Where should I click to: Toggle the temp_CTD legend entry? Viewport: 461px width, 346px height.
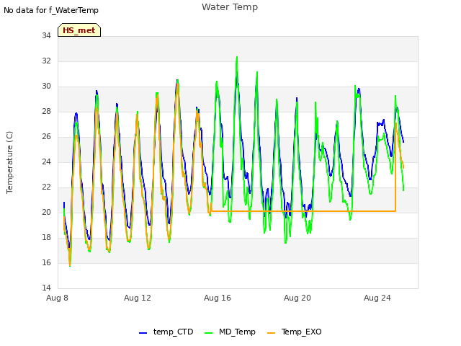pos(166,332)
